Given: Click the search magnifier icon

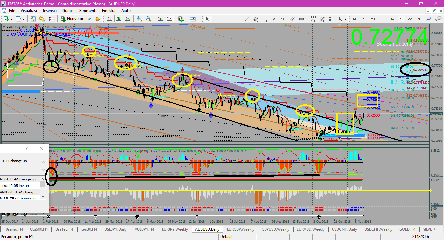Looking at the screenshot, I should pos(429,19).
